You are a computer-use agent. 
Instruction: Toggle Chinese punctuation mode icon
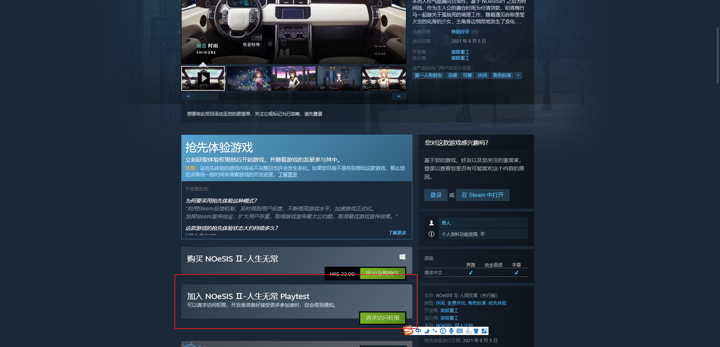click(435, 331)
